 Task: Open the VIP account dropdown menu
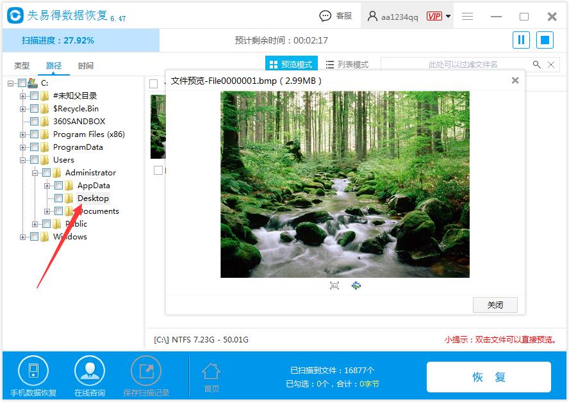click(447, 16)
